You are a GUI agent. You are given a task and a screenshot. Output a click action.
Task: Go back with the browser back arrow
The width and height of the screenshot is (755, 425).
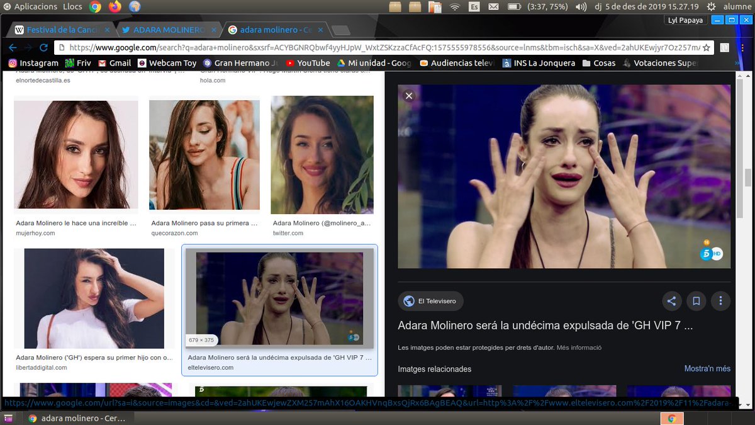point(13,47)
